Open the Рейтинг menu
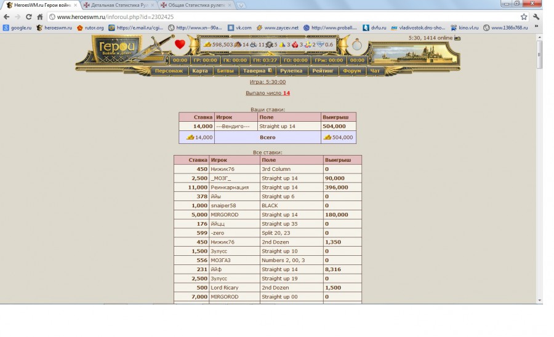This screenshot has height=337, width=554. 323,71
